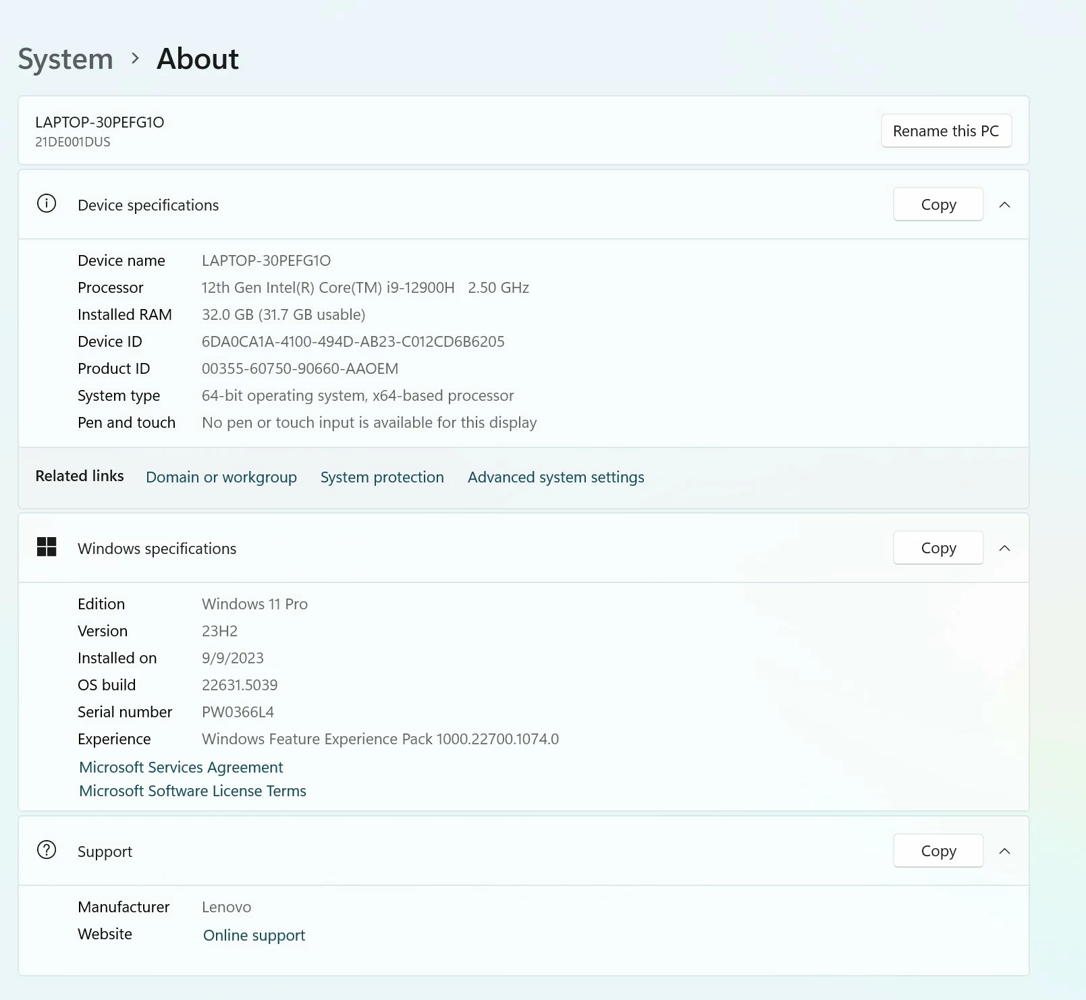This screenshot has height=1000, width=1086.
Task: Collapse the Support section chevron
Action: point(1004,851)
